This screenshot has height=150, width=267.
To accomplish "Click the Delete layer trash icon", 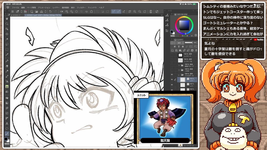I will pyautogui.click(x=196, y=50).
